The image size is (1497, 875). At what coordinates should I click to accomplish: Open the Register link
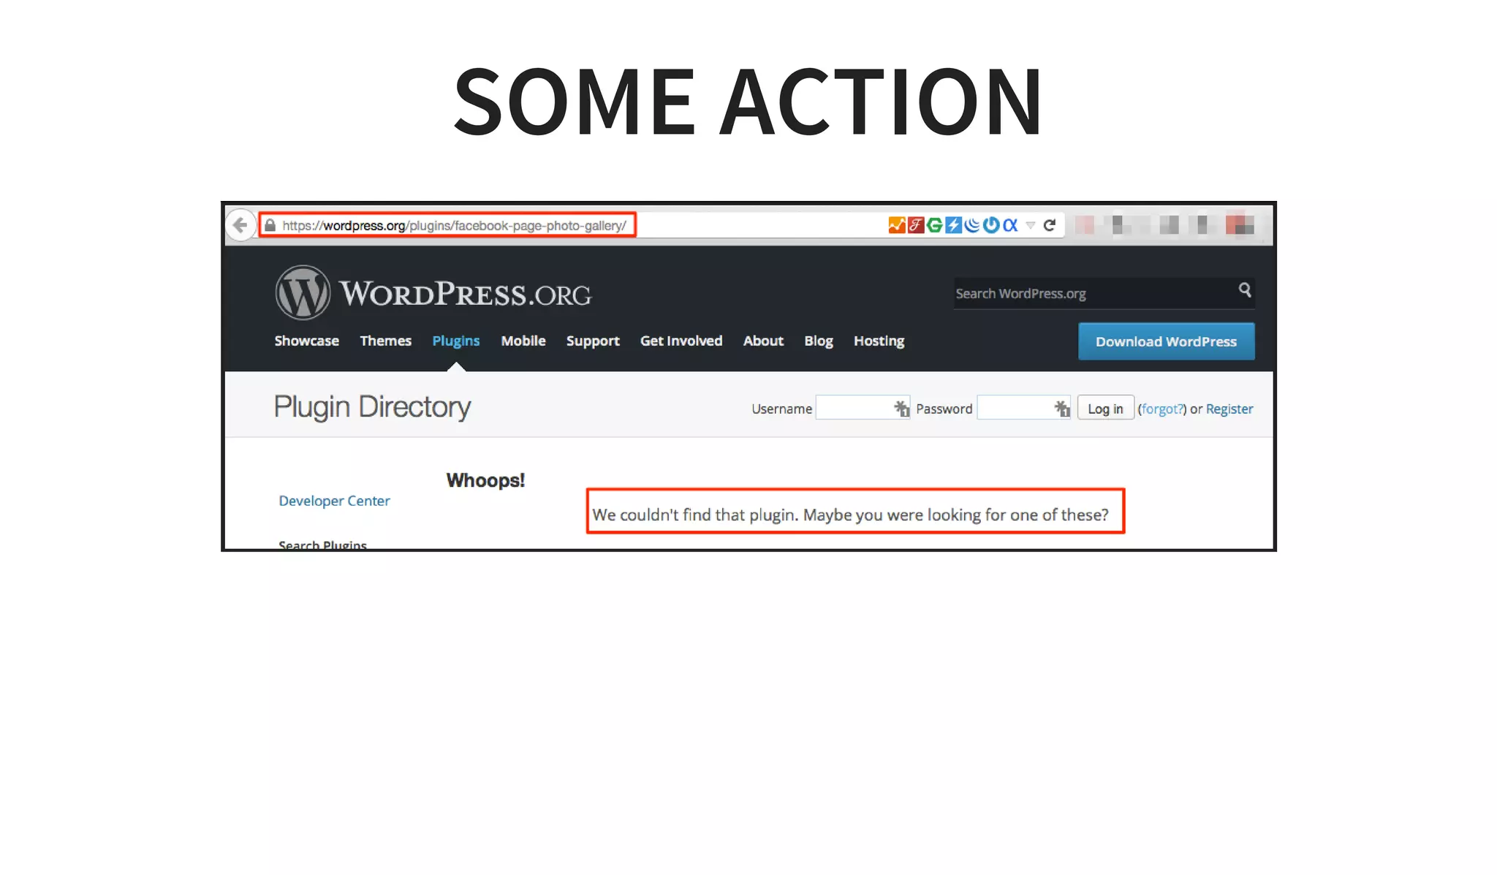point(1229,409)
